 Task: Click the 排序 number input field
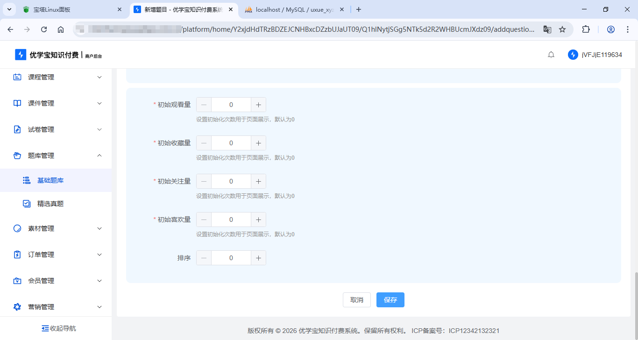pos(231,258)
